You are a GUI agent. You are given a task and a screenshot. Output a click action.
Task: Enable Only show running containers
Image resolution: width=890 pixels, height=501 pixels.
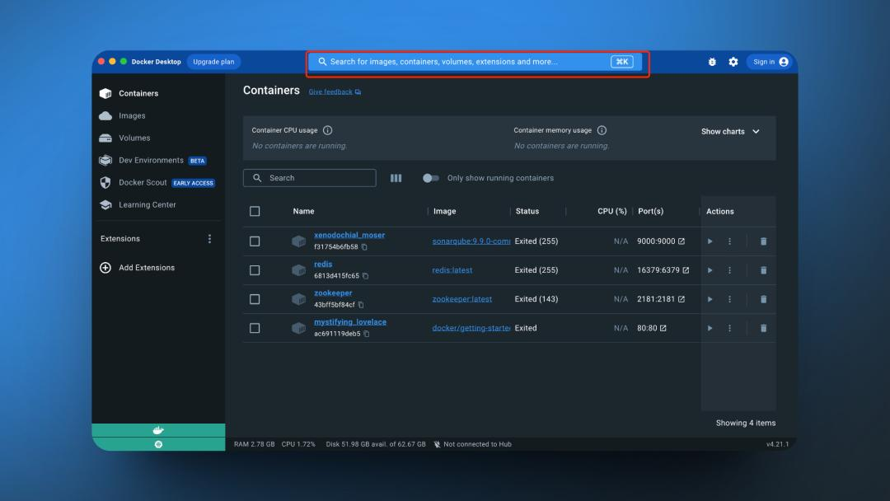[429, 177]
